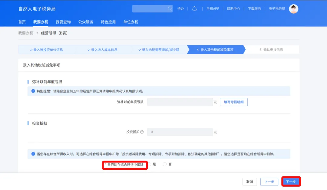This screenshot has height=190, width=327.
Task: Click the 弥补以前年度亏损 input field
Action: (x=180, y=102)
